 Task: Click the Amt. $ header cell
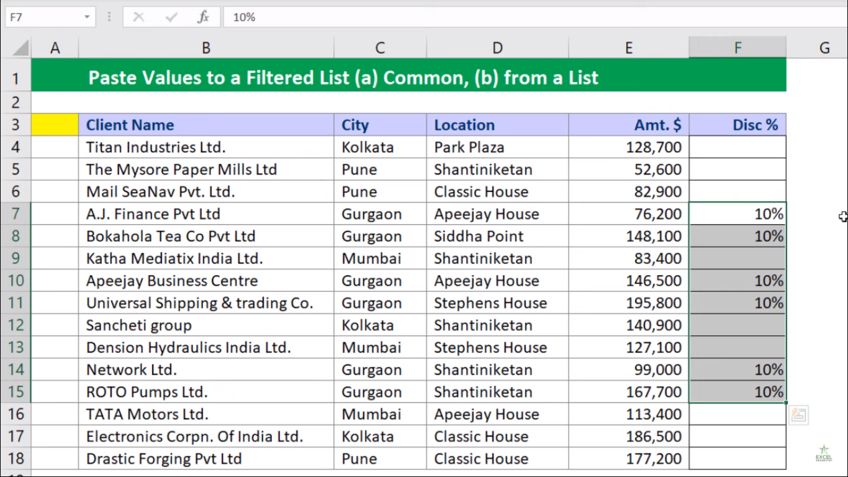pyautogui.click(x=628, y=125)
